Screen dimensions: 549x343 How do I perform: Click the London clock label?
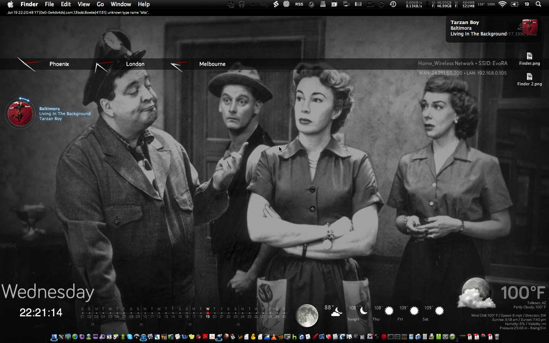coord(135,64)
